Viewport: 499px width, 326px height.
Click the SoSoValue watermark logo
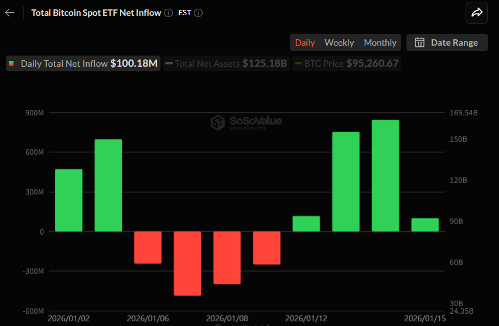coord(218,122)
